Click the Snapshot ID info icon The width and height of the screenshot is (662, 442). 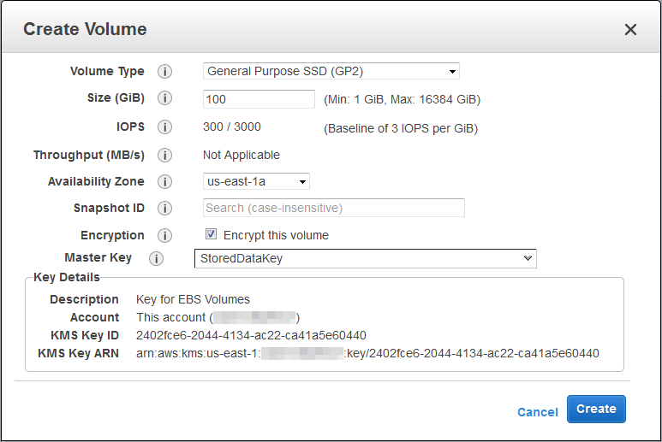click(x=165, y=209)
